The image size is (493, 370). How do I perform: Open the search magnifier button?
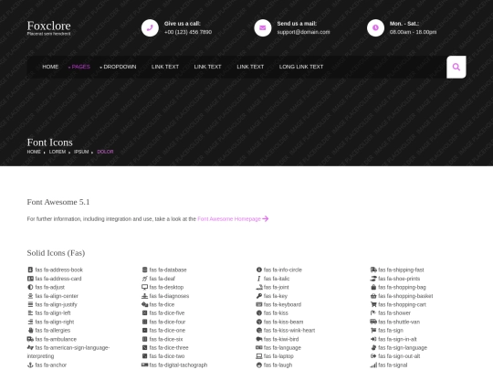pos(456,67)
